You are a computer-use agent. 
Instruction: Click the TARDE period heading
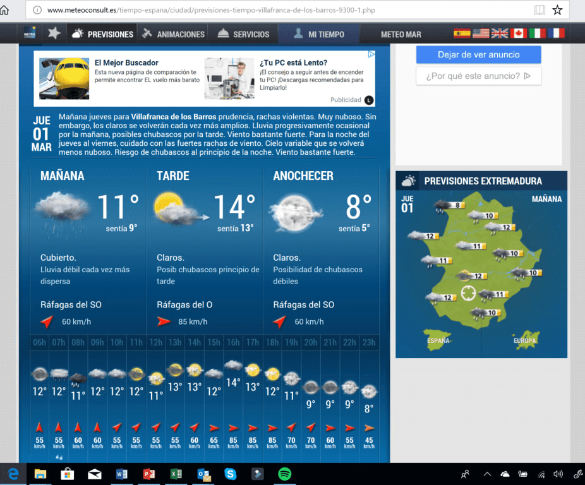click(x=172, y=176)
